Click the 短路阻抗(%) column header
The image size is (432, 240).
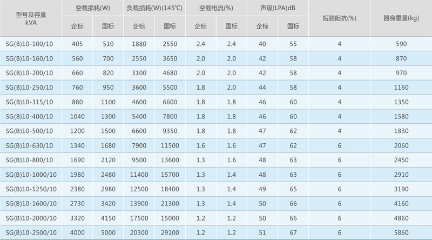tap(339, 18)
